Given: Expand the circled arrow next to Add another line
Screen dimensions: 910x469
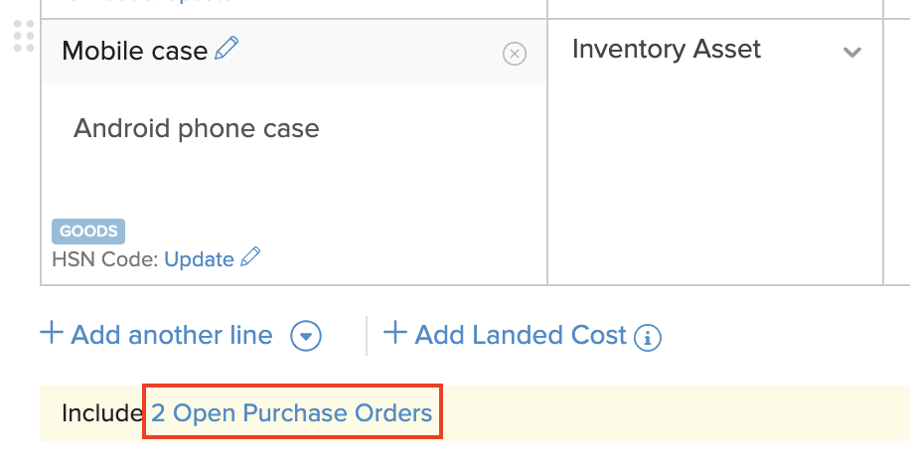Looking at the screenshot, I should [306, 337].
